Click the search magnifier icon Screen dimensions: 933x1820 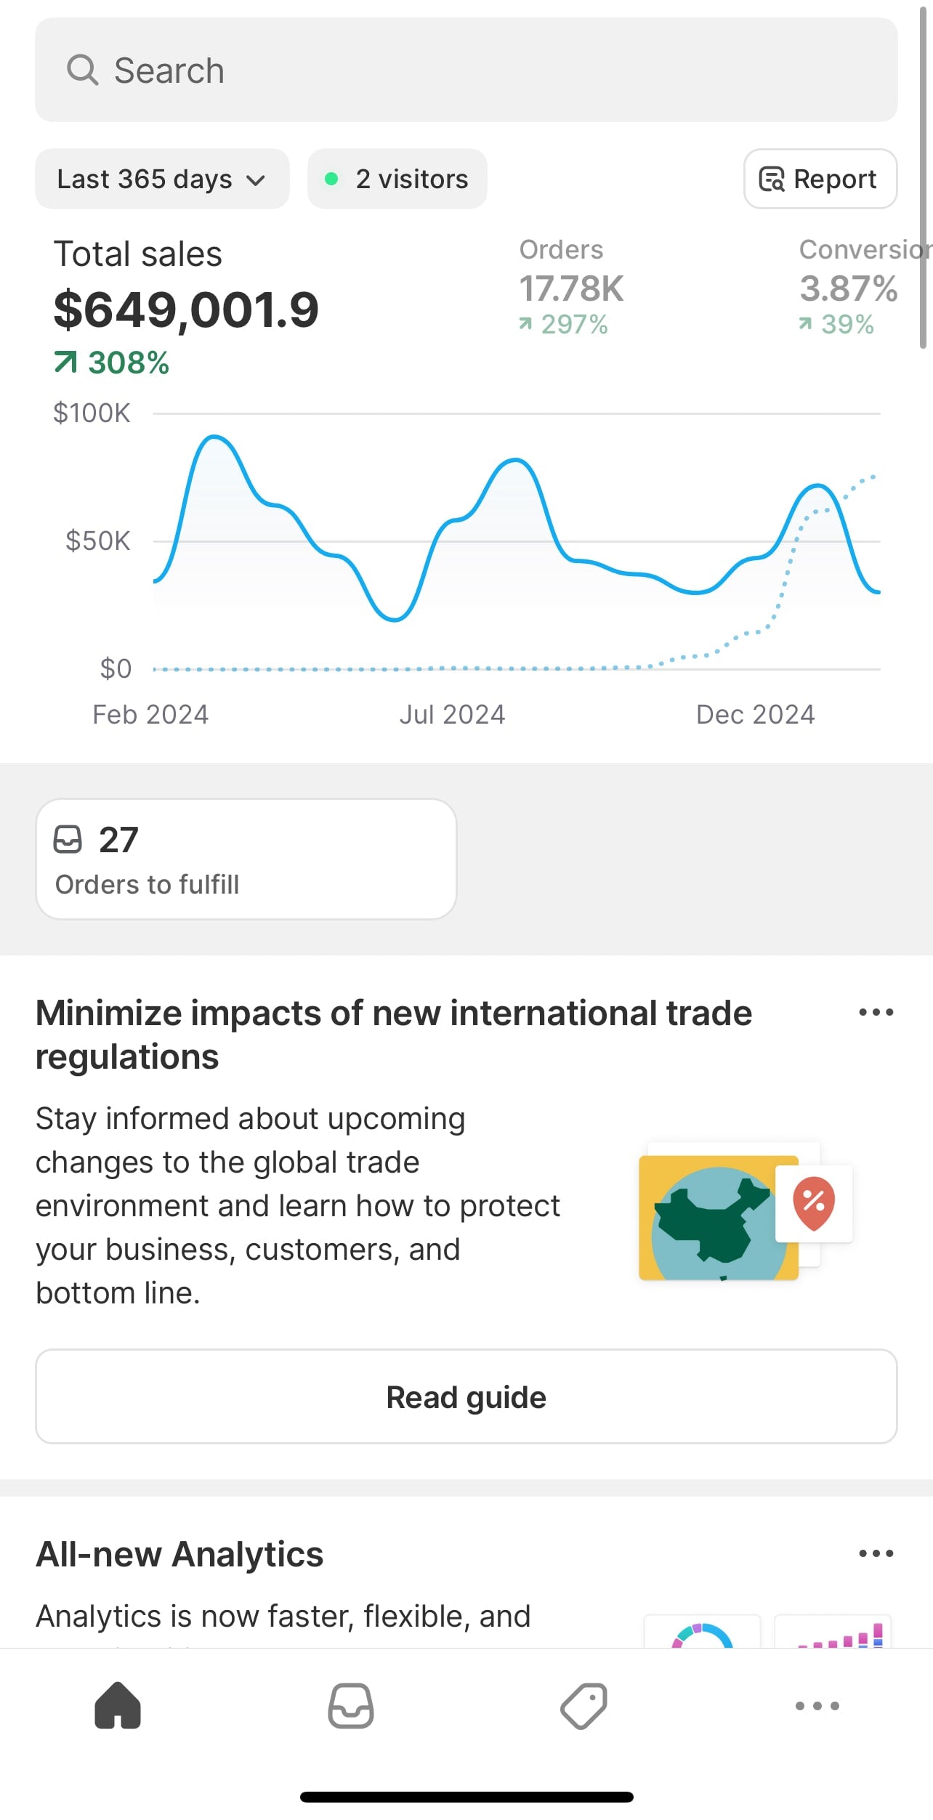pyautogui.click(x=82, y=70)
